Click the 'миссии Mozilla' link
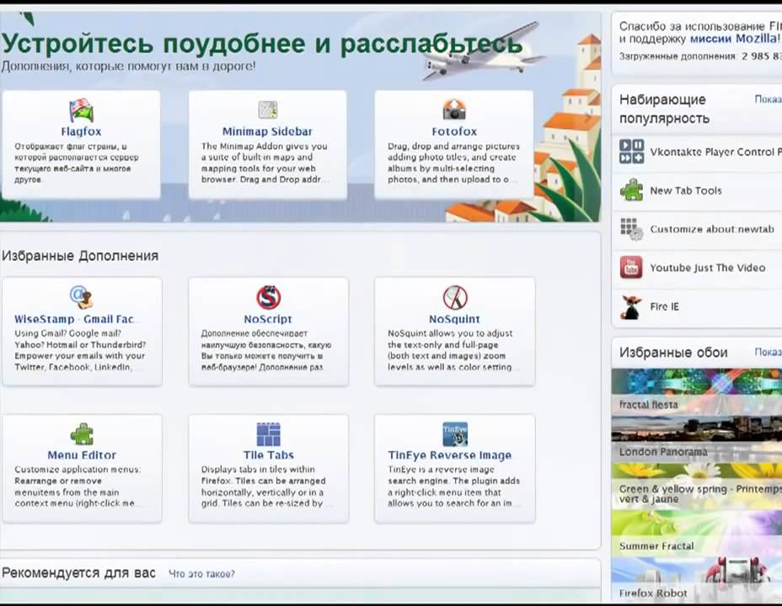 coord(733,39)
